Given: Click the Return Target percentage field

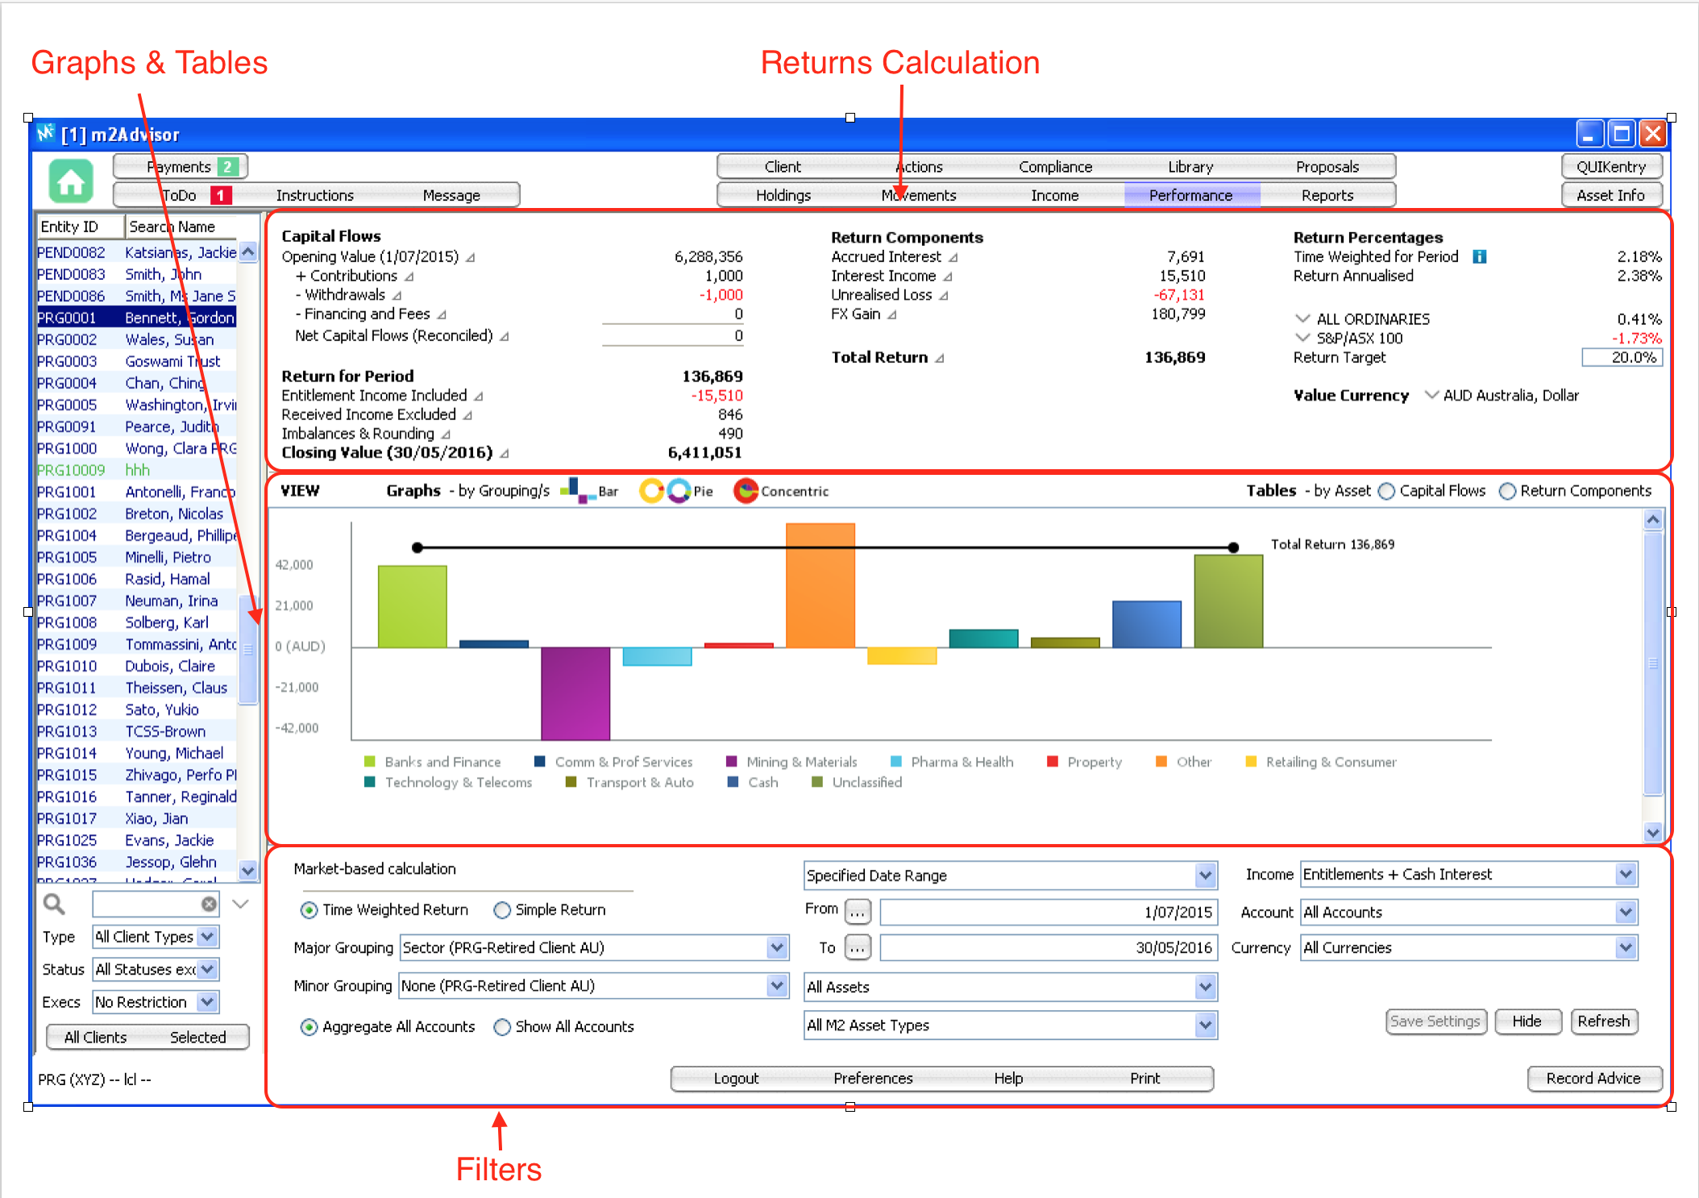Looking at the screenshot, I should (1622, 357).
